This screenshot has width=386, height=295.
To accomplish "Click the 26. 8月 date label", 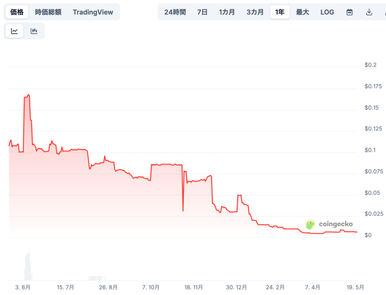I will coord(108,287).
